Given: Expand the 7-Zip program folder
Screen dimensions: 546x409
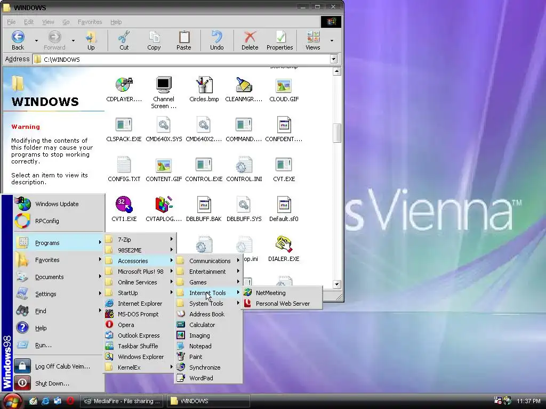Looking at the screenshot, I should (x=140, y=240).
